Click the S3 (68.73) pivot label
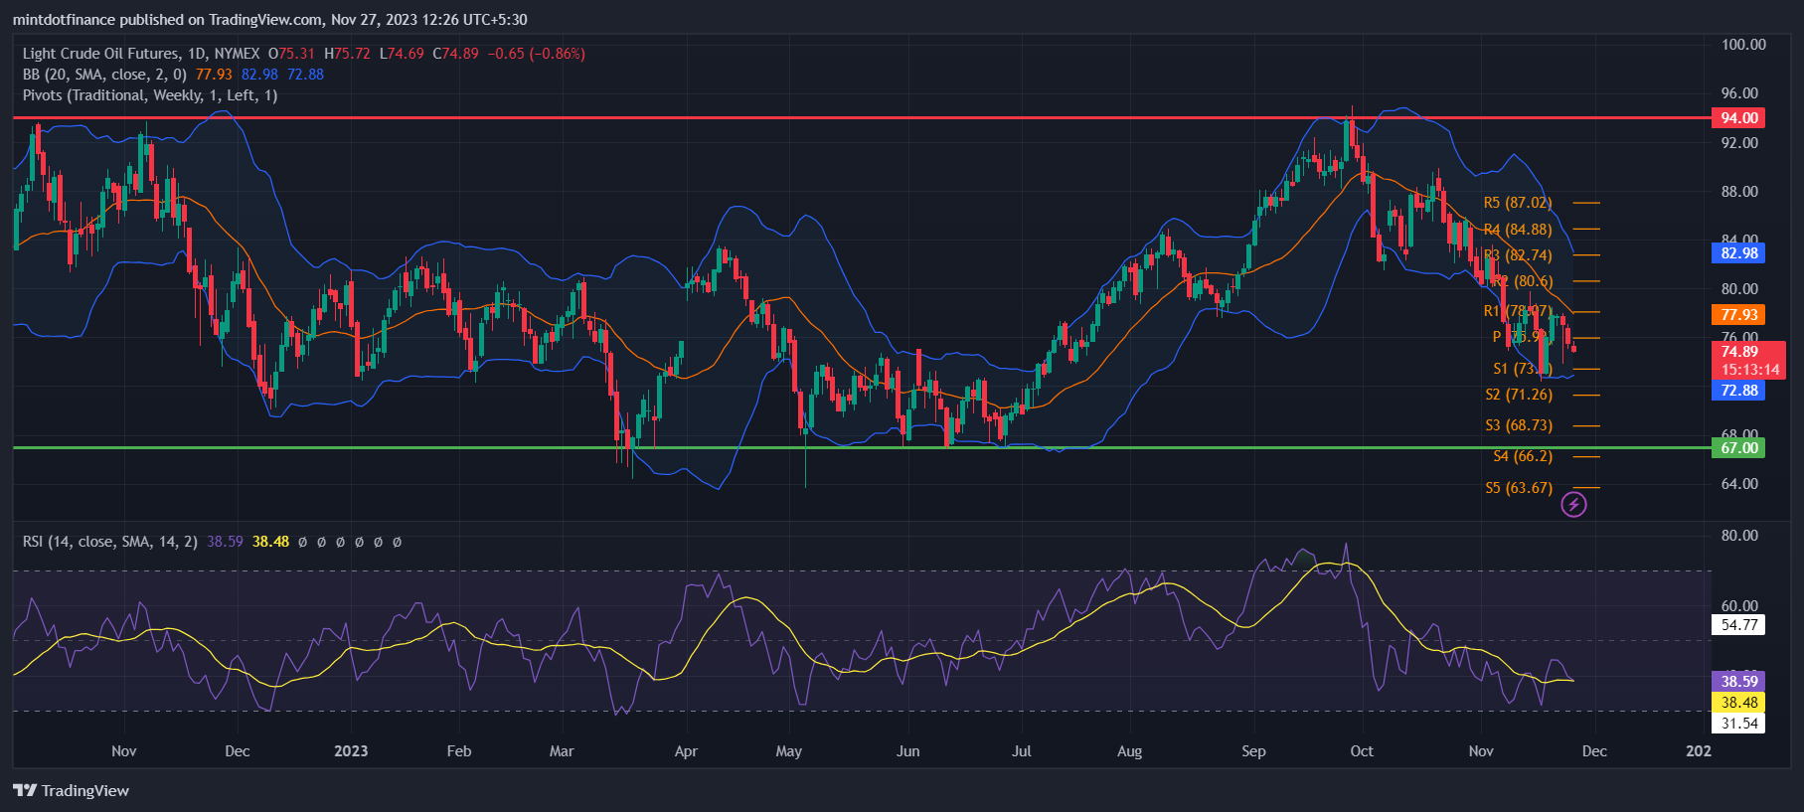The width and height of the screenshot is (1804, 812). click(1519, 425)
